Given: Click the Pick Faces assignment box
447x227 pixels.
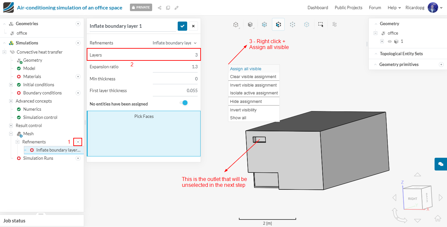Looking at the screenshot, I should (x=144, y=133).
